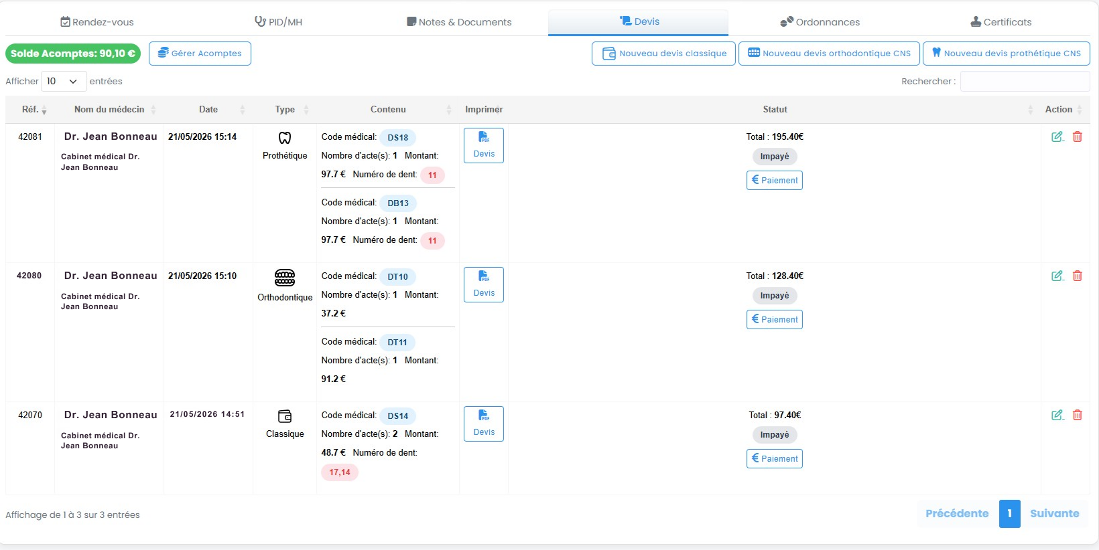
Task: Edit quote 42080 with pencil icon
Action: [1057, 276]
